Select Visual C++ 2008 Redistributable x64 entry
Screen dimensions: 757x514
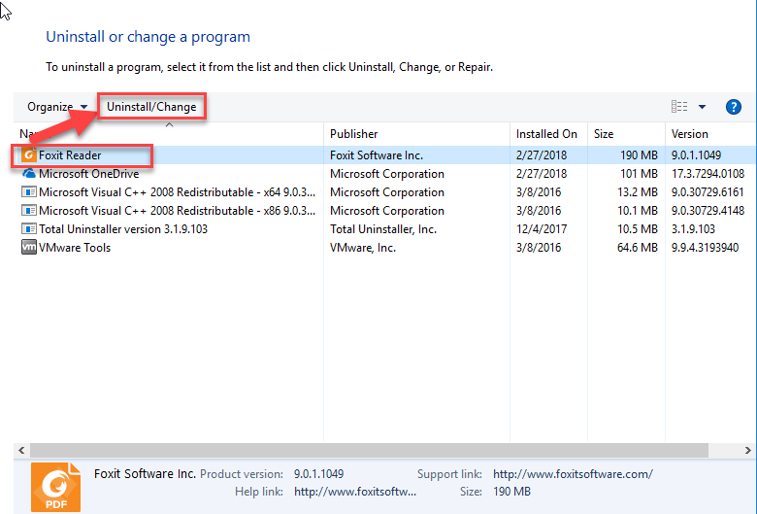177,192
